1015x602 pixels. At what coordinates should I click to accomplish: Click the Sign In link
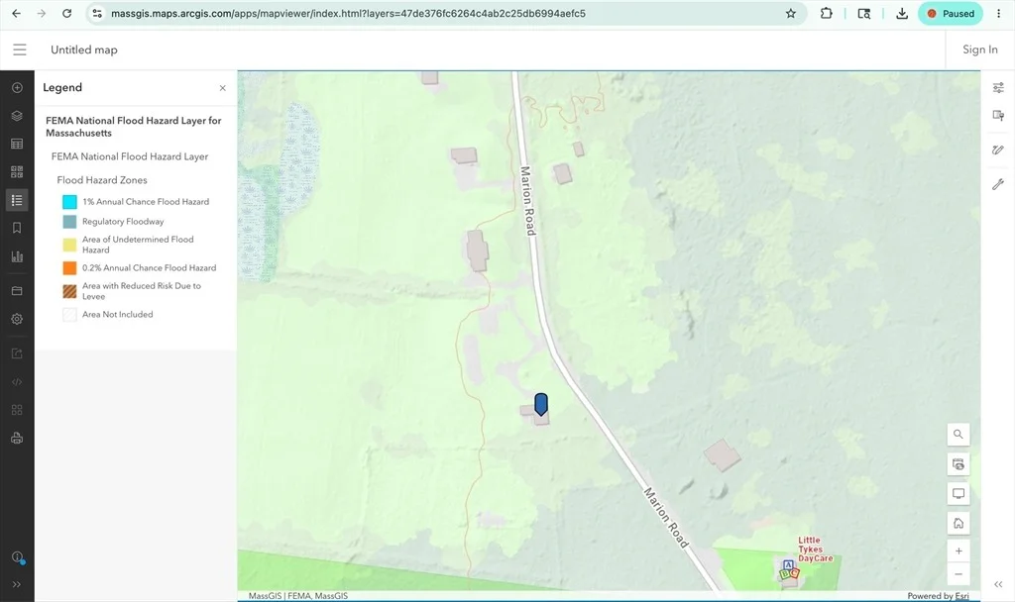point(979,50)
